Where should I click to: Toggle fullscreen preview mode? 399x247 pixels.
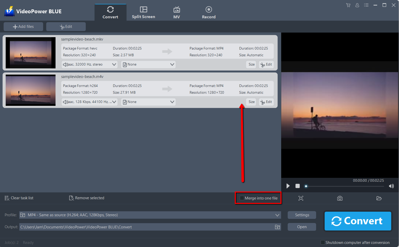point(301,198)
